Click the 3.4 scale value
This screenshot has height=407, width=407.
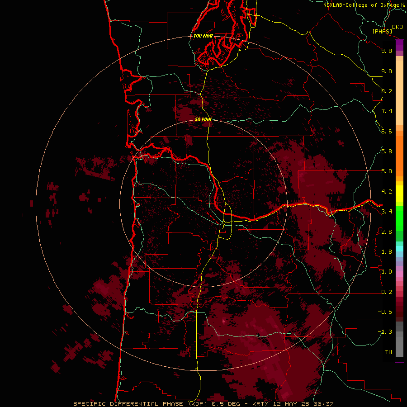387,212
